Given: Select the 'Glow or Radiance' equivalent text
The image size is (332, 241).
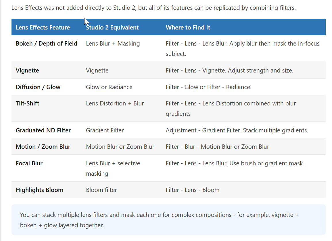Looking at the screenshot, I should 109,87.
